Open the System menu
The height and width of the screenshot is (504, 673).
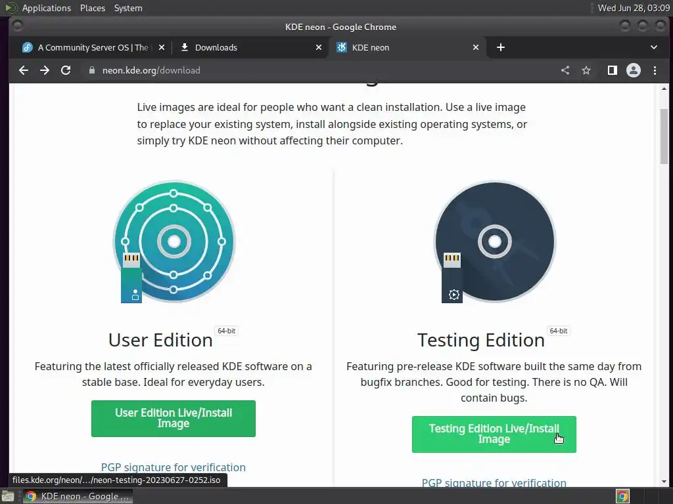128,8
